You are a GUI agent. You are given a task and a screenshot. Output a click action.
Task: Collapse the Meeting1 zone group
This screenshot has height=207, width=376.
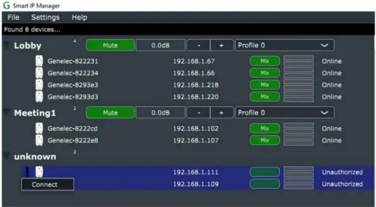point(6,112)
